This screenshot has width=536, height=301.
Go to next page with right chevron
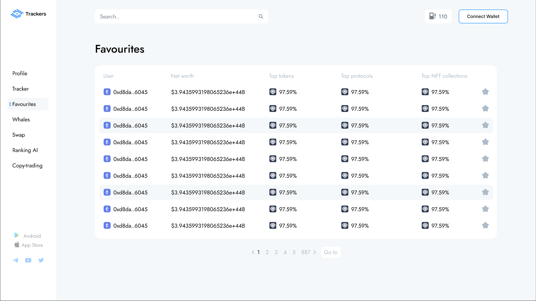315,252
